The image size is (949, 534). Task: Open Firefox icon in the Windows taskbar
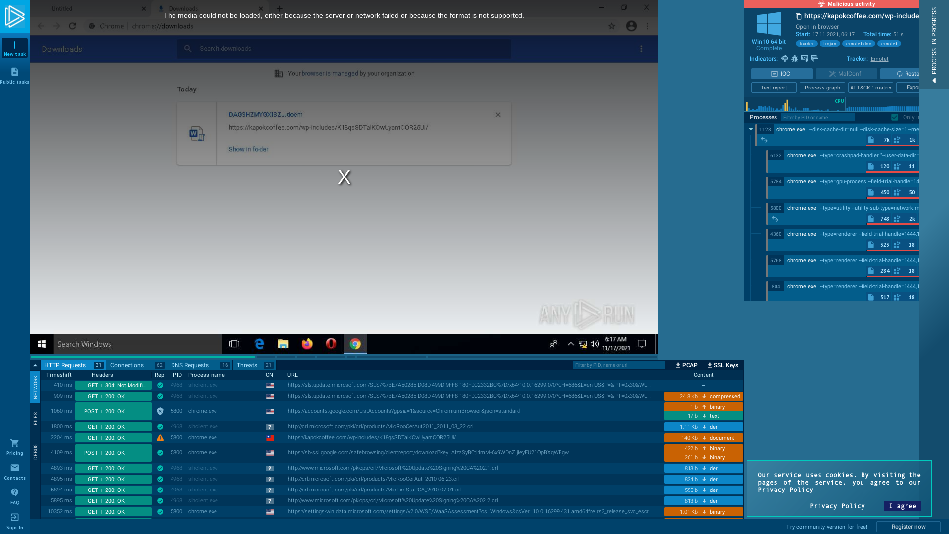pos(307,344)
